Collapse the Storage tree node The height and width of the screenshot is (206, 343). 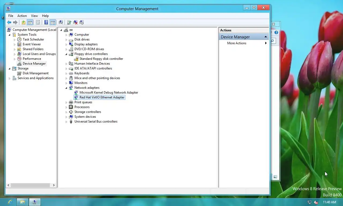(10, 68)
